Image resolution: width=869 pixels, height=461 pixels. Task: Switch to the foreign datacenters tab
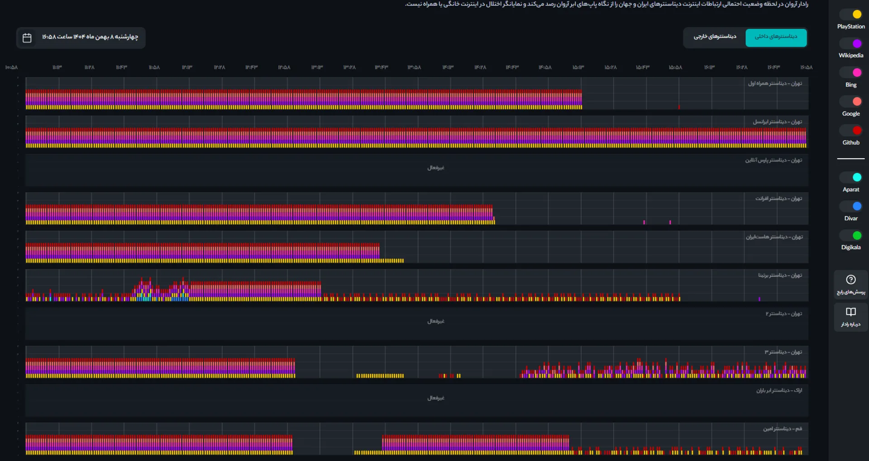(715, 37)
